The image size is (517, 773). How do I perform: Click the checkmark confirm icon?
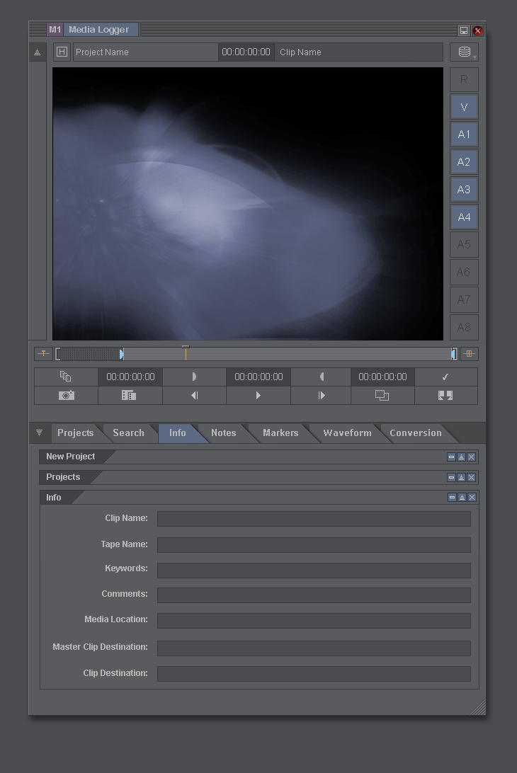(x=445, y=377)
